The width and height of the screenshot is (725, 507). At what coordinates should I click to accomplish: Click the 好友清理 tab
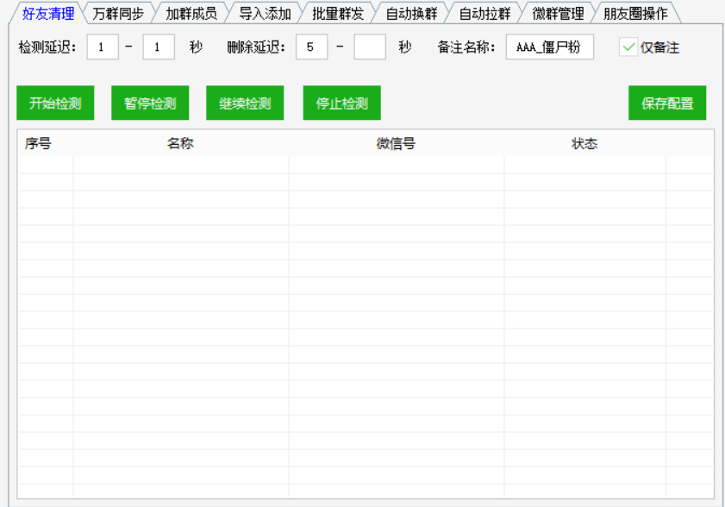(x=48, y=14)
